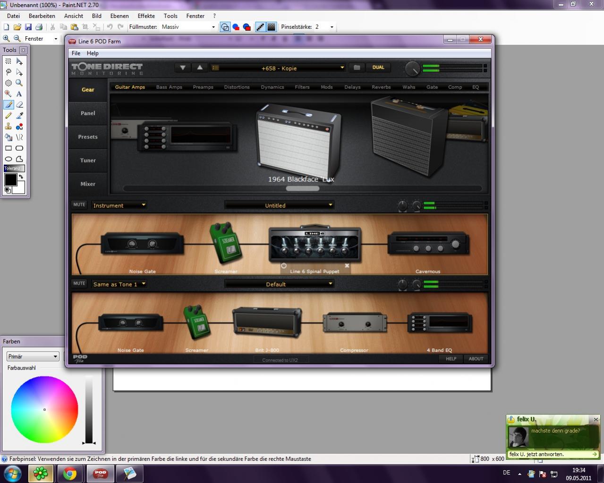Image resolution: width=604 pixels, height=483 pixels.
Task: Open the Mixer view button
Action: coord(88,184)
